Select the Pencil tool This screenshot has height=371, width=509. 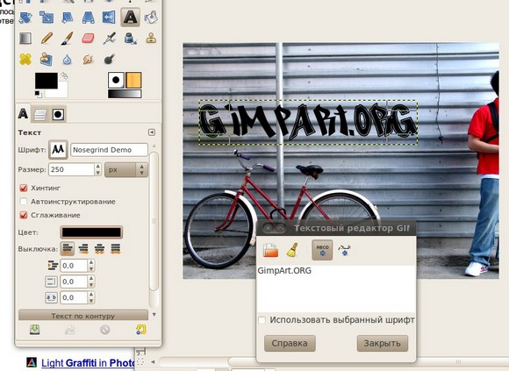click(x=47, y=39)
